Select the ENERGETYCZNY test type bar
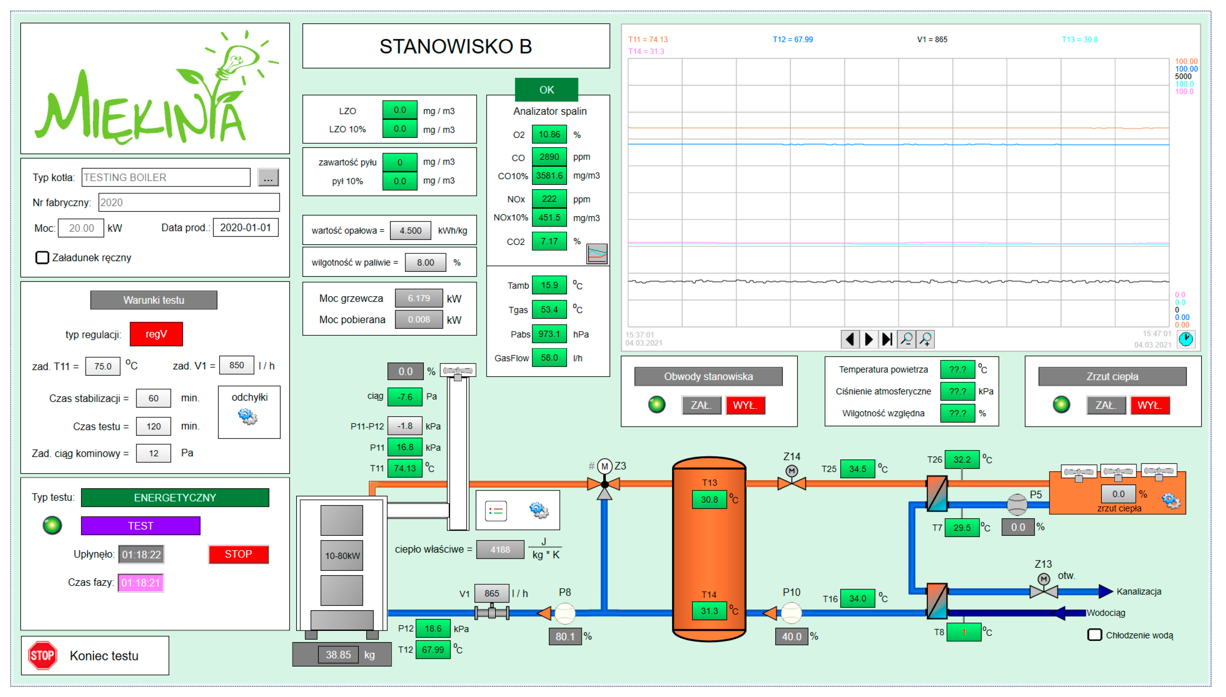This screenshot has height=697, width=1226. pyautogui.click(x=175, y=498)
